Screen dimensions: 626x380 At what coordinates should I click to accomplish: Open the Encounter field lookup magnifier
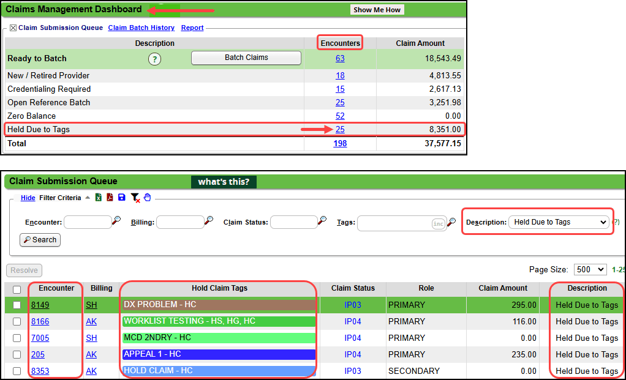pyautogui.click(x=116, y=222)
